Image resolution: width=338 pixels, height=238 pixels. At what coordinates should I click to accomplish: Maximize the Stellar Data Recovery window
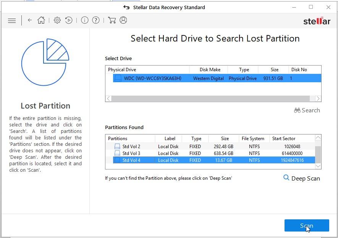coord(311,7)
